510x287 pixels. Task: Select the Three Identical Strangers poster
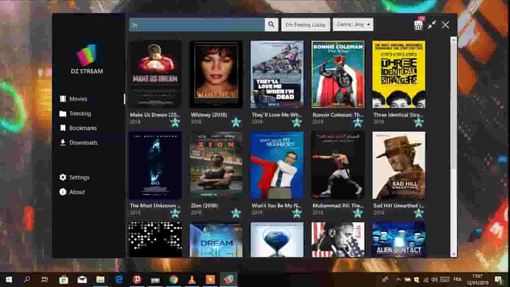tap(399, 74)
